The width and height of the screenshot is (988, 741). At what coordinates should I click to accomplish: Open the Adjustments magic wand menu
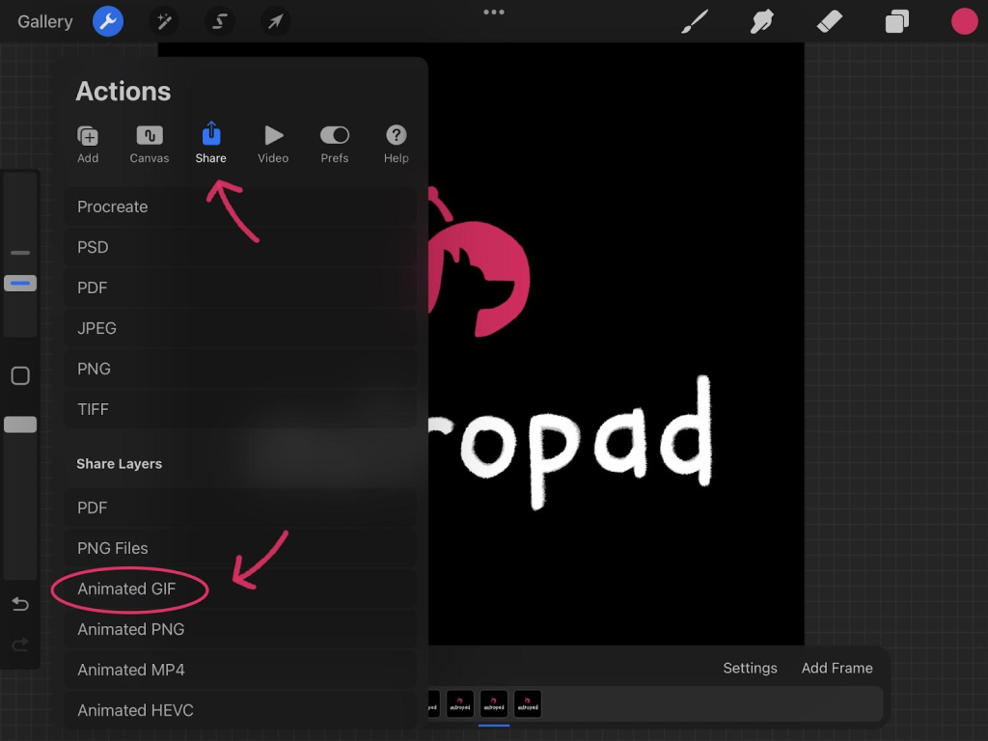[164, 21]
